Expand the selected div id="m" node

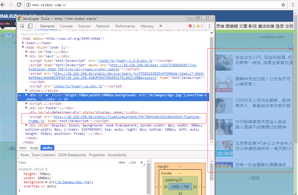pyautogui.click(x=27, y=95)
